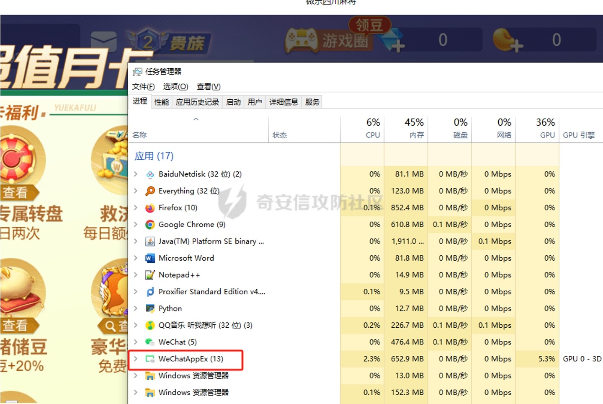
Task: Expand the Notepad++ process group
Action: pos(136,275)
